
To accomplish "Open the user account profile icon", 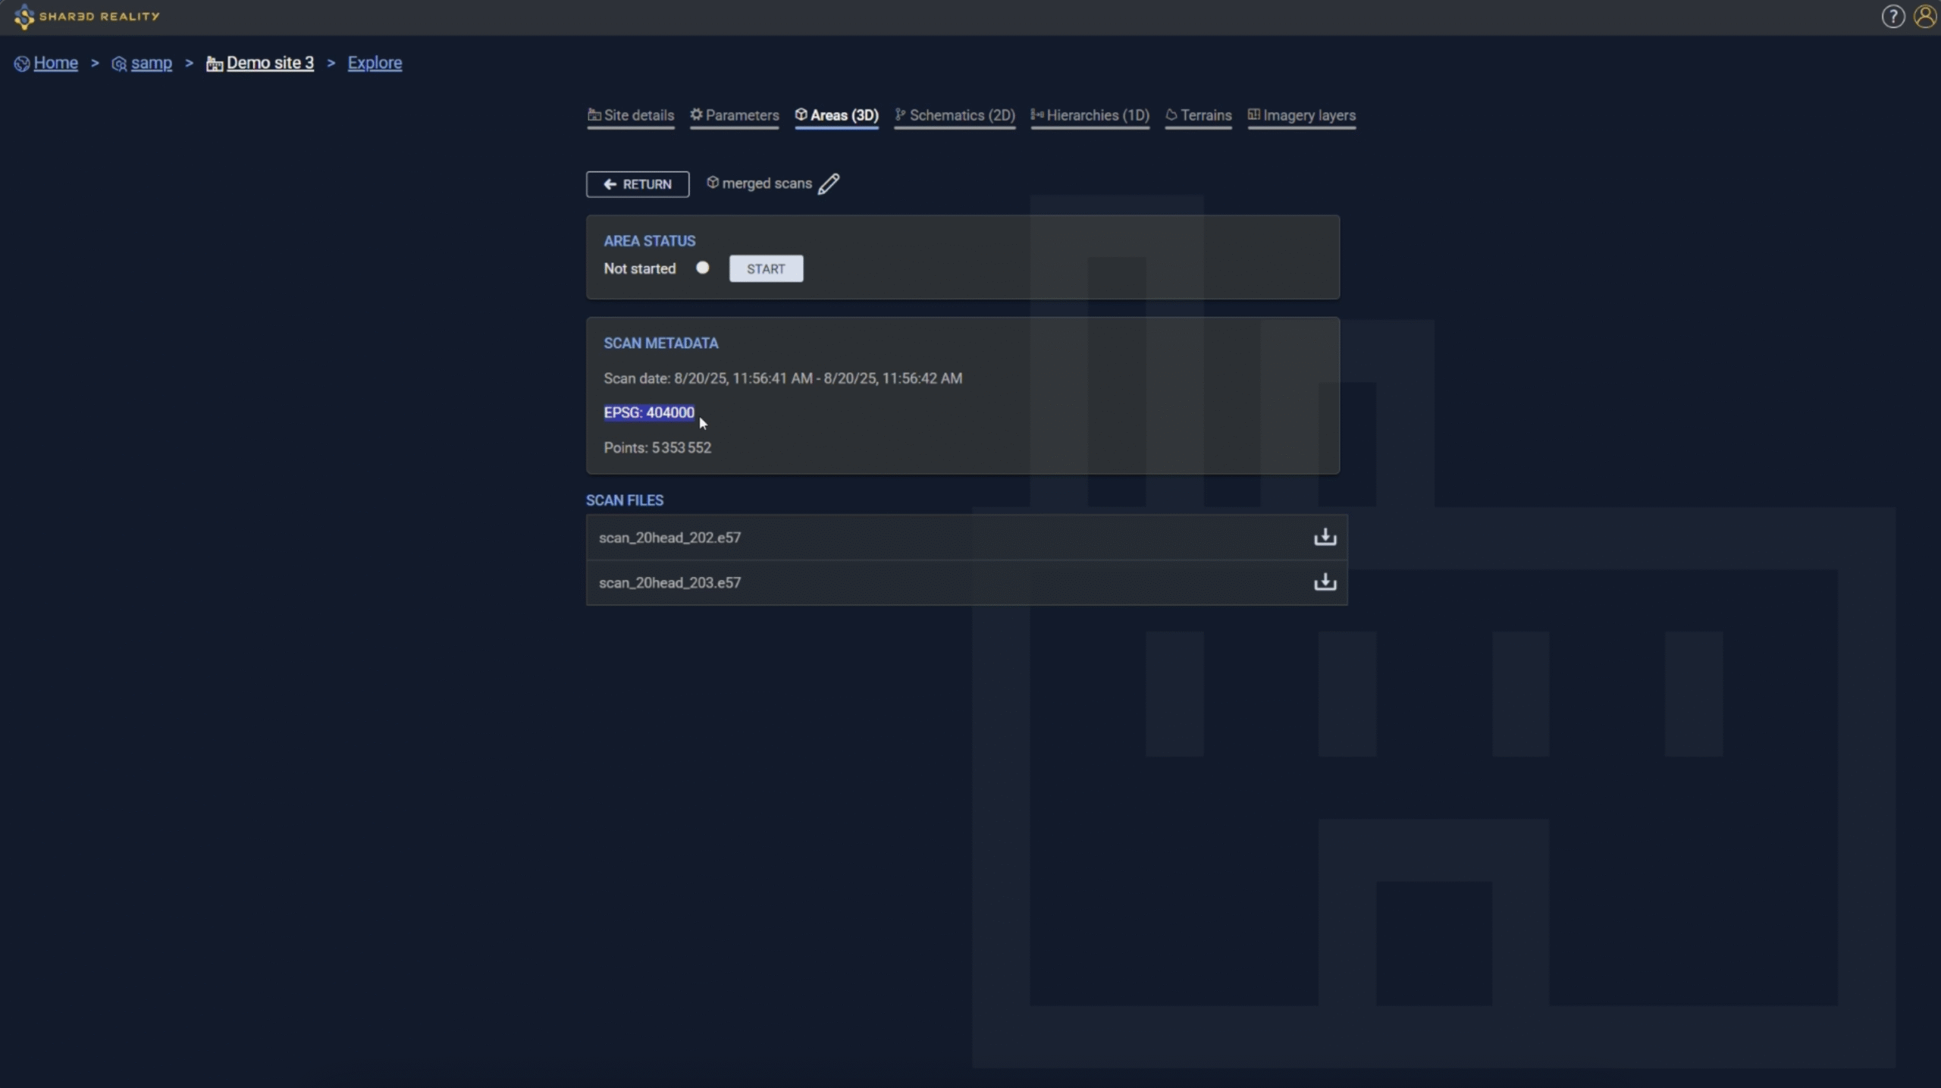I will pos(1924,16).
